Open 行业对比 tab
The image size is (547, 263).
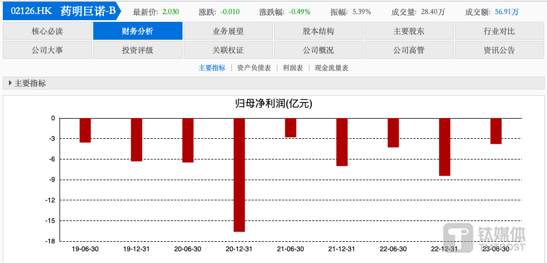[x=499, y=31]
